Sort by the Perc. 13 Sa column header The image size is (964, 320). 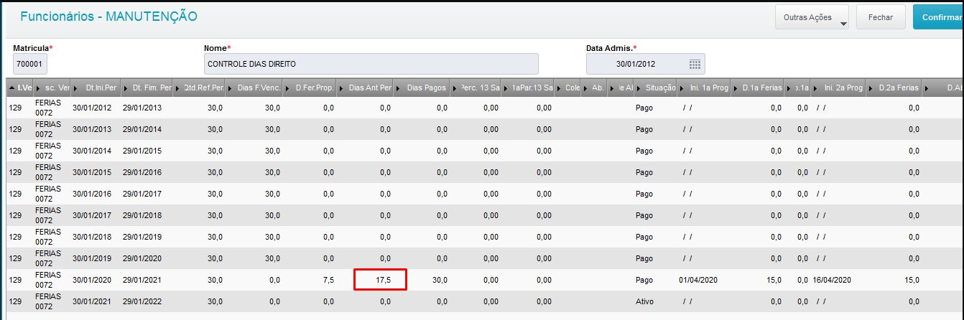click(476, 88)
